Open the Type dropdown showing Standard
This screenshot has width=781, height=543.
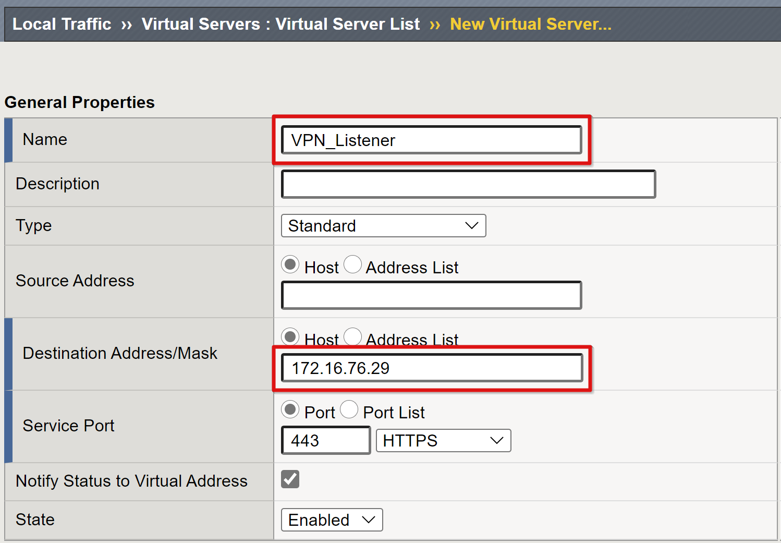(x=383, y=226)
